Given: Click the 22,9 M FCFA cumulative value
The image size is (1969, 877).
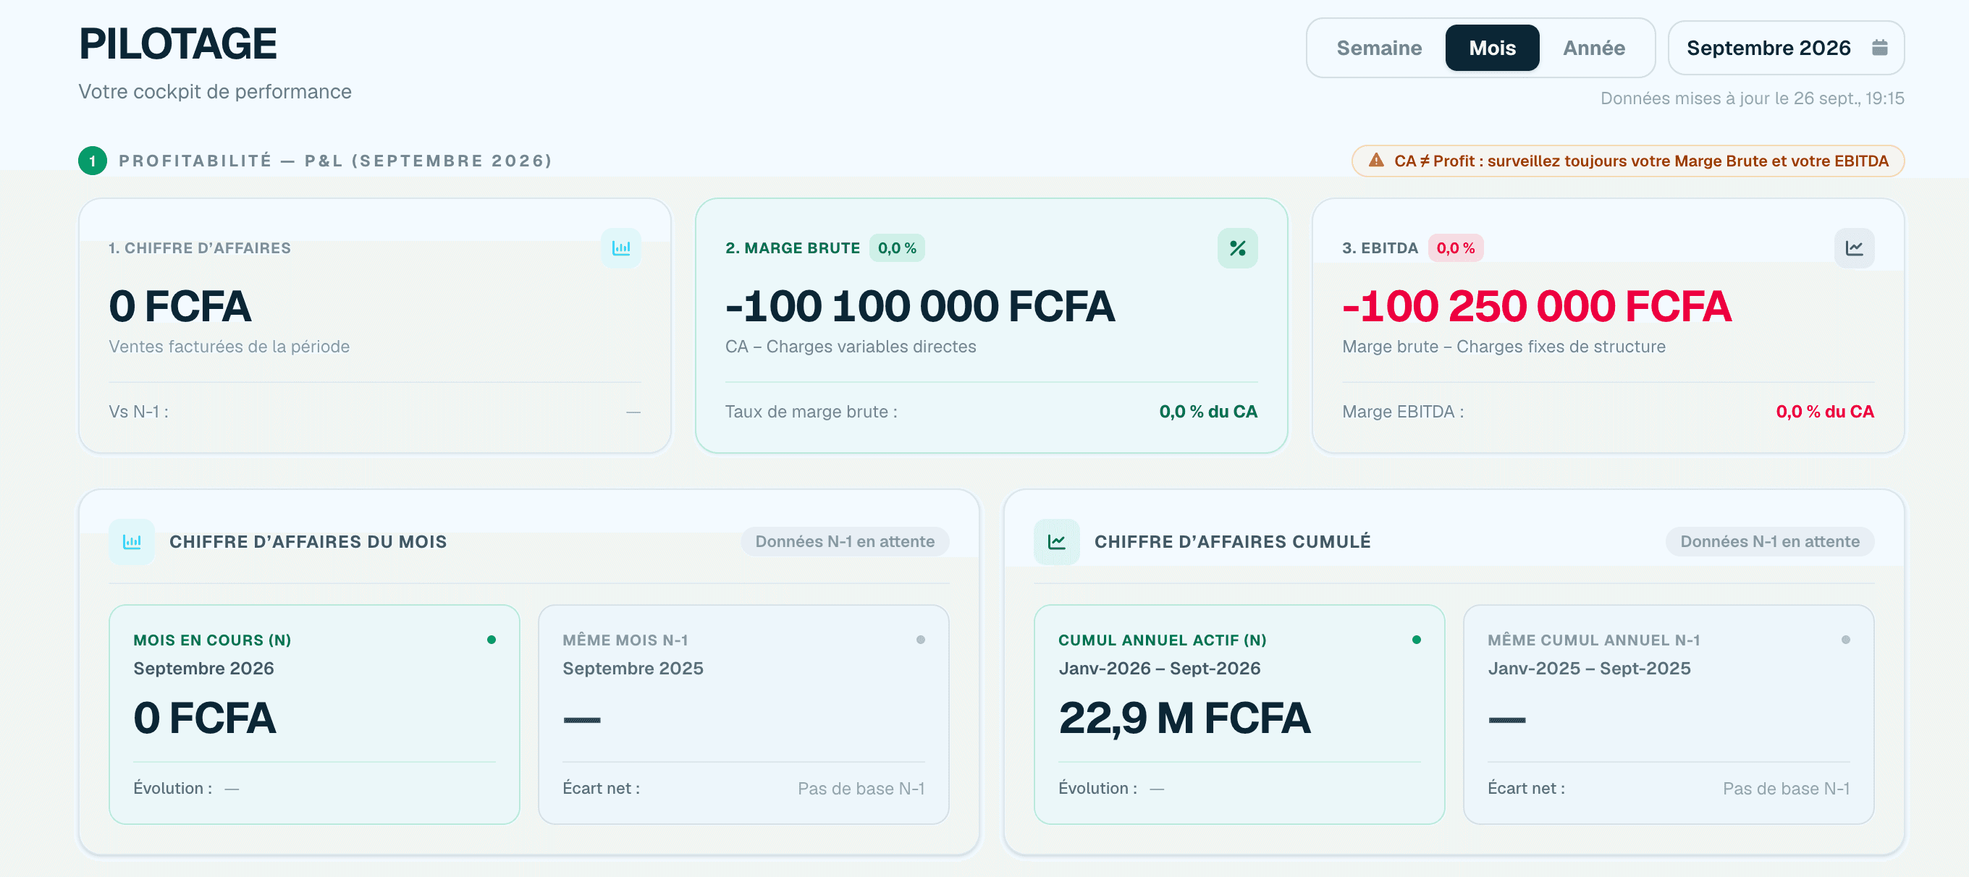Looking at the screenshot, I should [1184, 718].
